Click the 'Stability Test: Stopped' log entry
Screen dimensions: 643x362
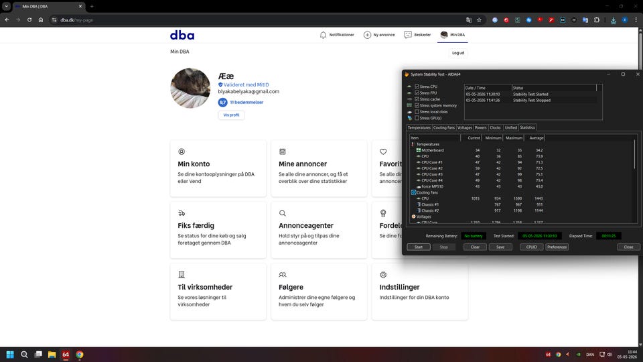530,100
